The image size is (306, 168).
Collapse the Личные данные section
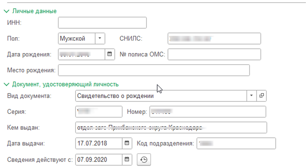click(x=6, y=11)
